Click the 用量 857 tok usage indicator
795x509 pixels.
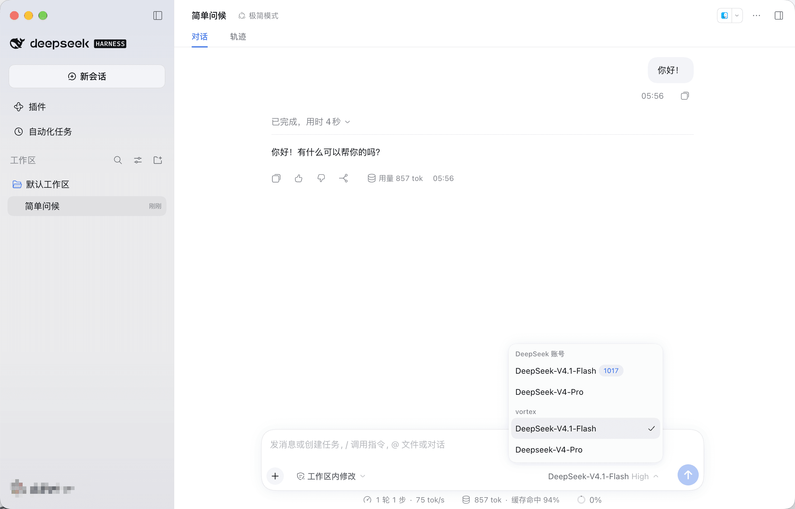[x=395, y=178]
